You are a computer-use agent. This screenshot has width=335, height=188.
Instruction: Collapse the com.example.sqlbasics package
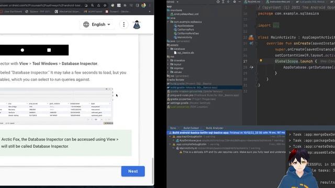168,22
